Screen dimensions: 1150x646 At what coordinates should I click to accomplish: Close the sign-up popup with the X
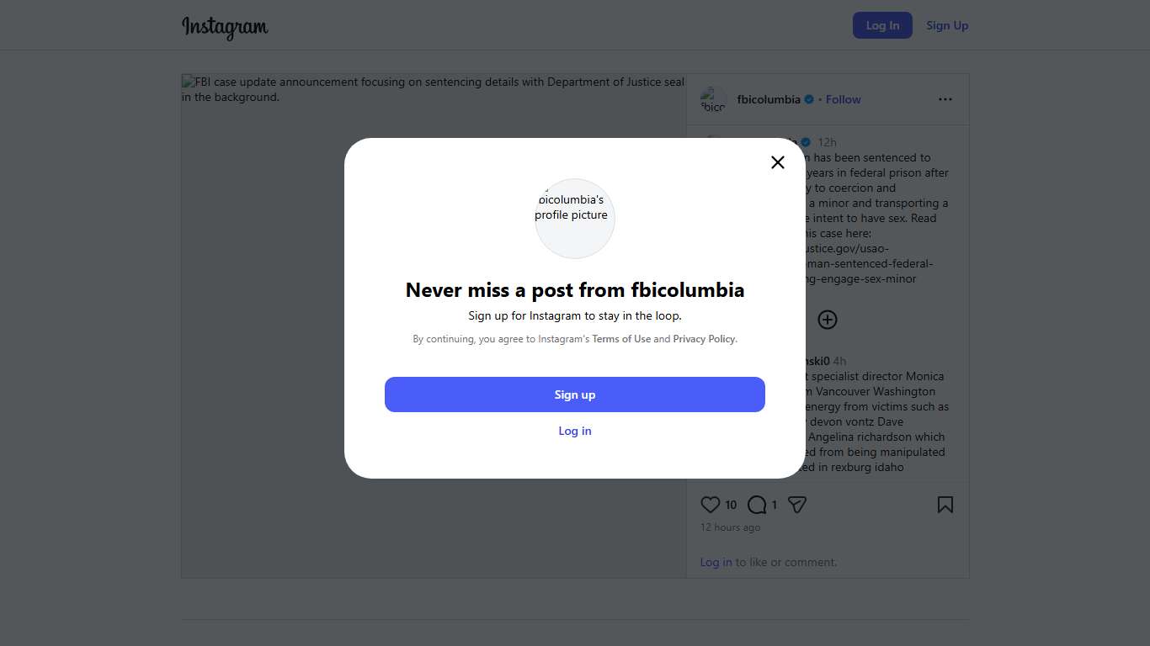point(778,162)
